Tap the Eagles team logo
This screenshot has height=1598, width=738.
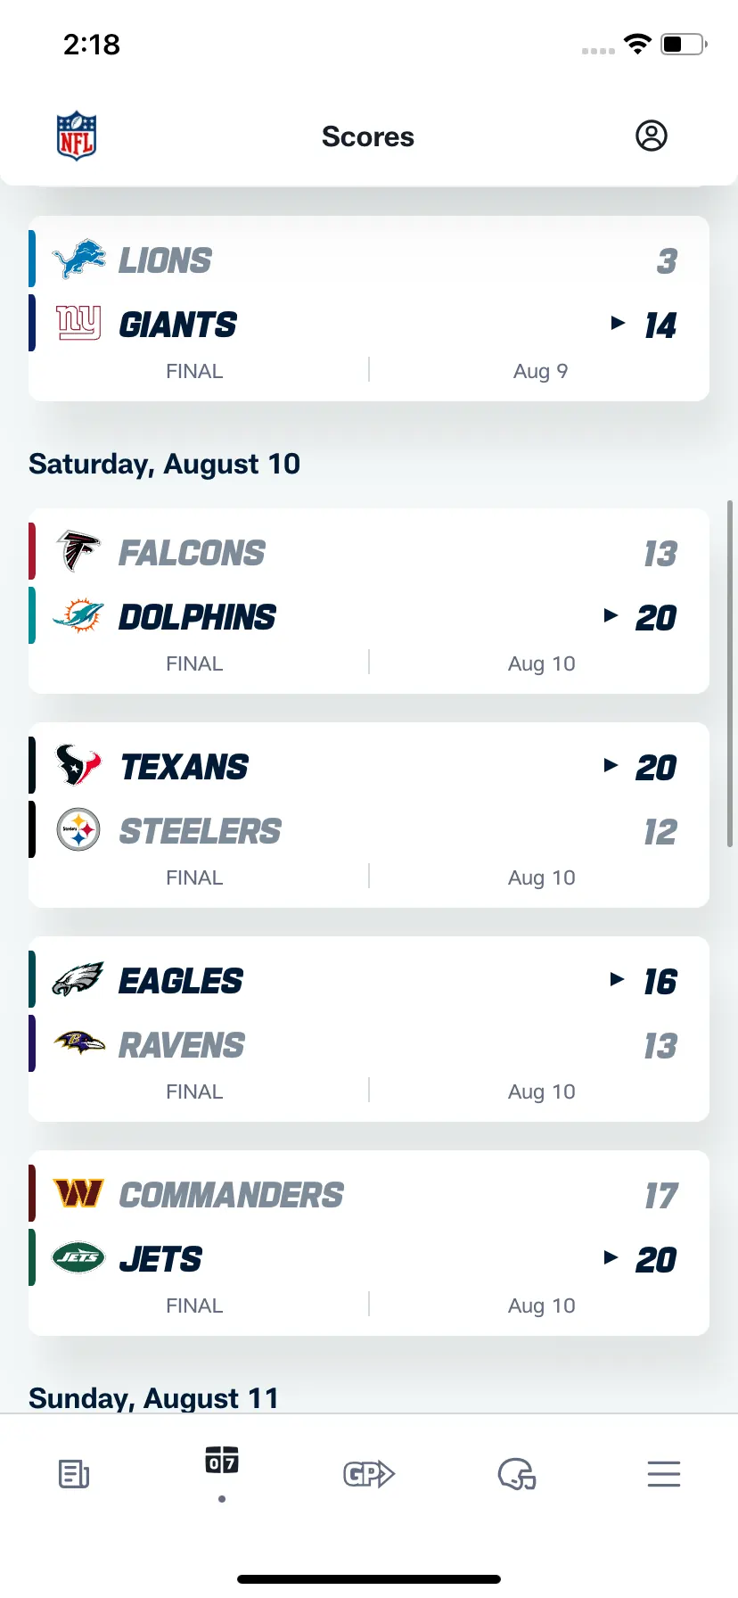78,979
